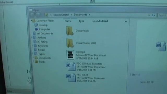The image size is (167, 94).
Task: Click the Desktop icon in sidebar
Action: [36, 25]
